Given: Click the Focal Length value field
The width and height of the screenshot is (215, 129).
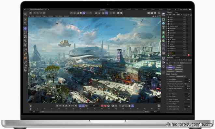Looking at the screenshot, I should click(x=187, y=79).
